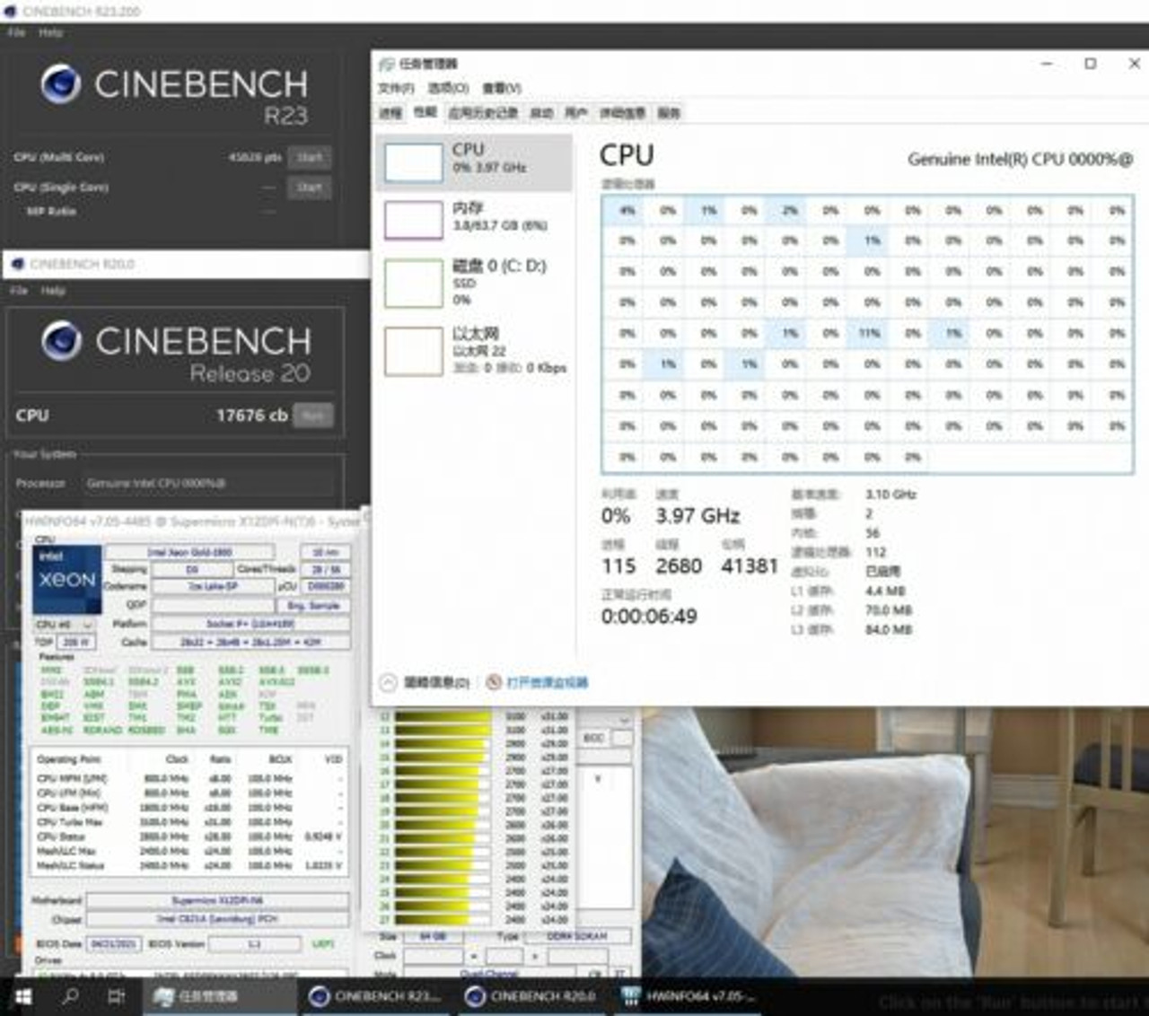Open the 查看(V) menu in Task Manager
The height and width of the screenshot is (1016, 1149).
point(502,88)
